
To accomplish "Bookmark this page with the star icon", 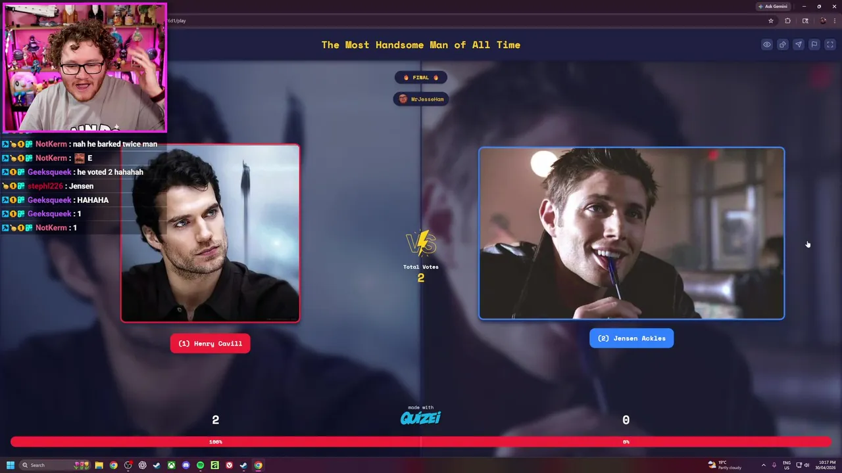I will [771, 20].
